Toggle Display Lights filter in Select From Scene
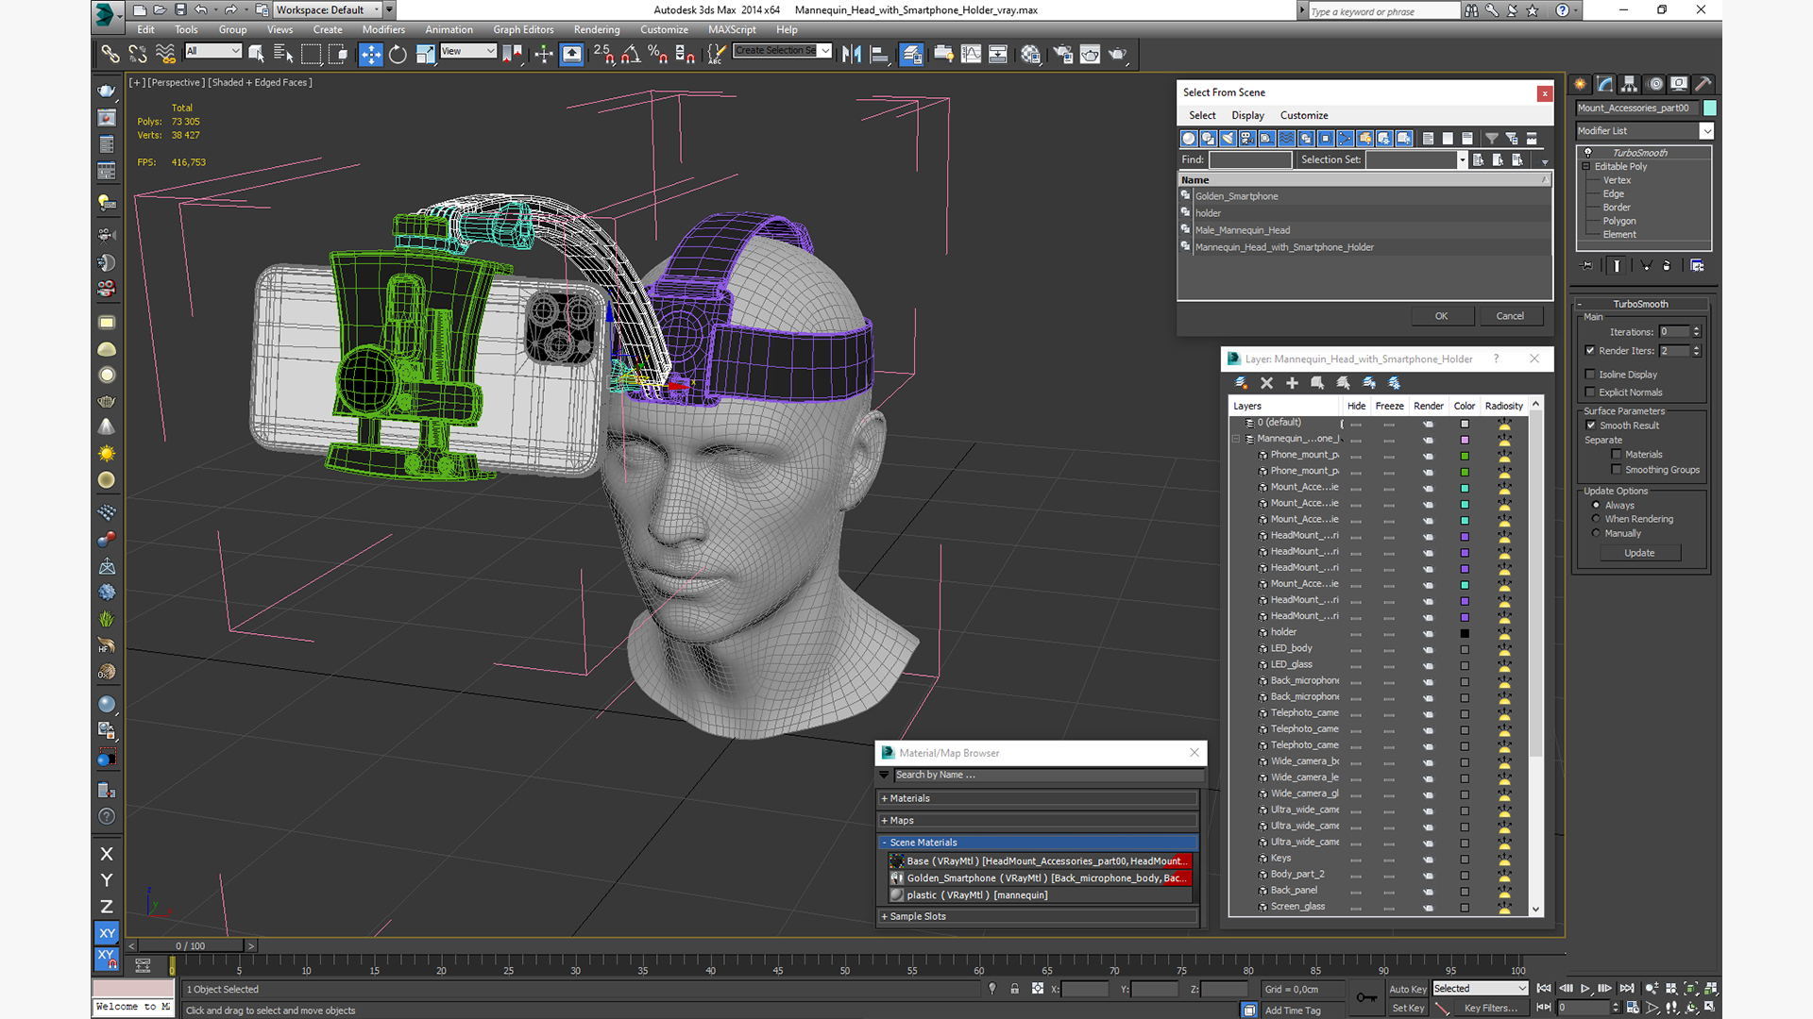The height and width of the screenshot is (1019, 1813). tap(1228, 139)
